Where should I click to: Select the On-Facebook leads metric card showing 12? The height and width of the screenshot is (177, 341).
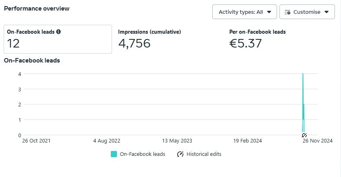point(57,39)
